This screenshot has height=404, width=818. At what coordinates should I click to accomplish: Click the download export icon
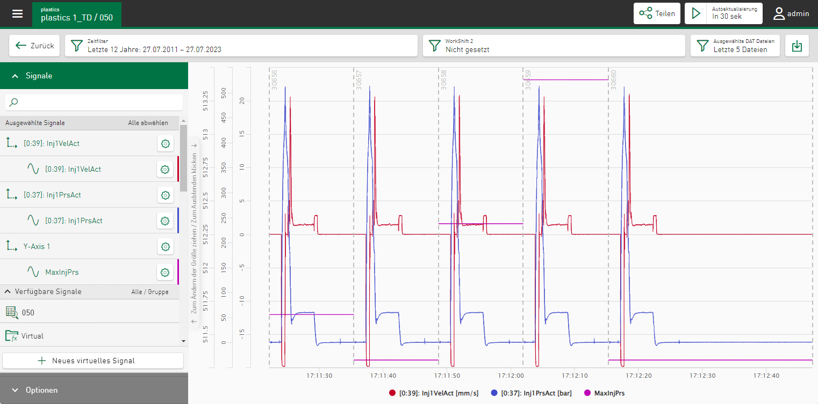click(797, 46)
